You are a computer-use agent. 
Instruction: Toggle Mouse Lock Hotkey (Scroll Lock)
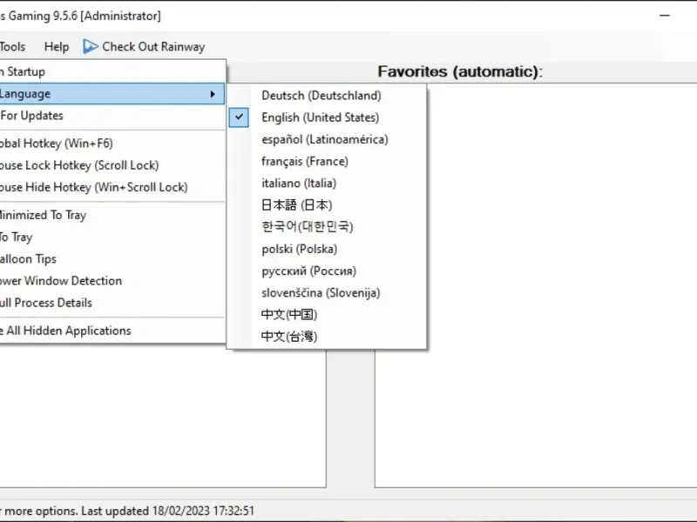[x=112, y=165]
